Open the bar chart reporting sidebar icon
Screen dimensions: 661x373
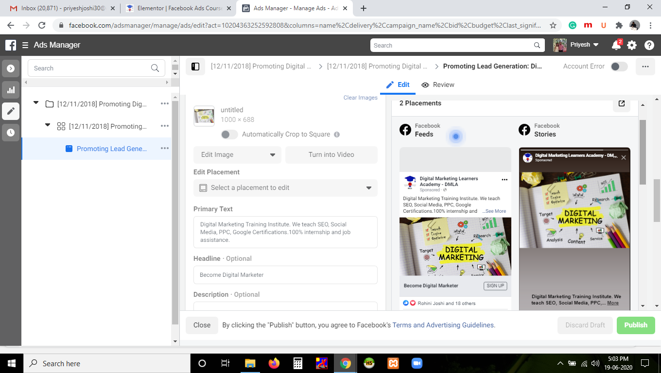coord(11,90)
